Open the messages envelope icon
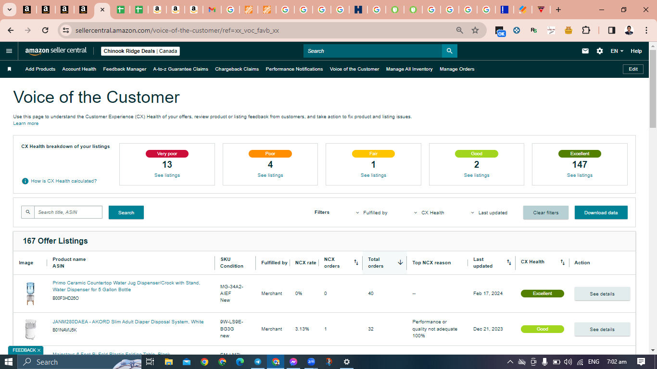This screenshot has height=369, width=657. [x=585, y=51]
